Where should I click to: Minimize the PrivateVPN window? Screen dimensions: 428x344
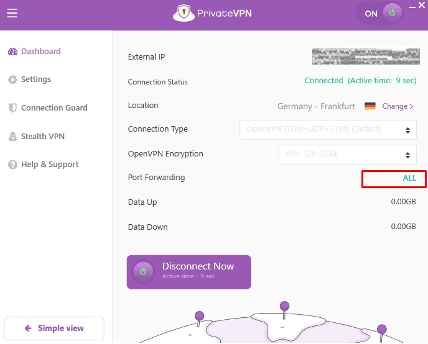[x=412, y=7]
